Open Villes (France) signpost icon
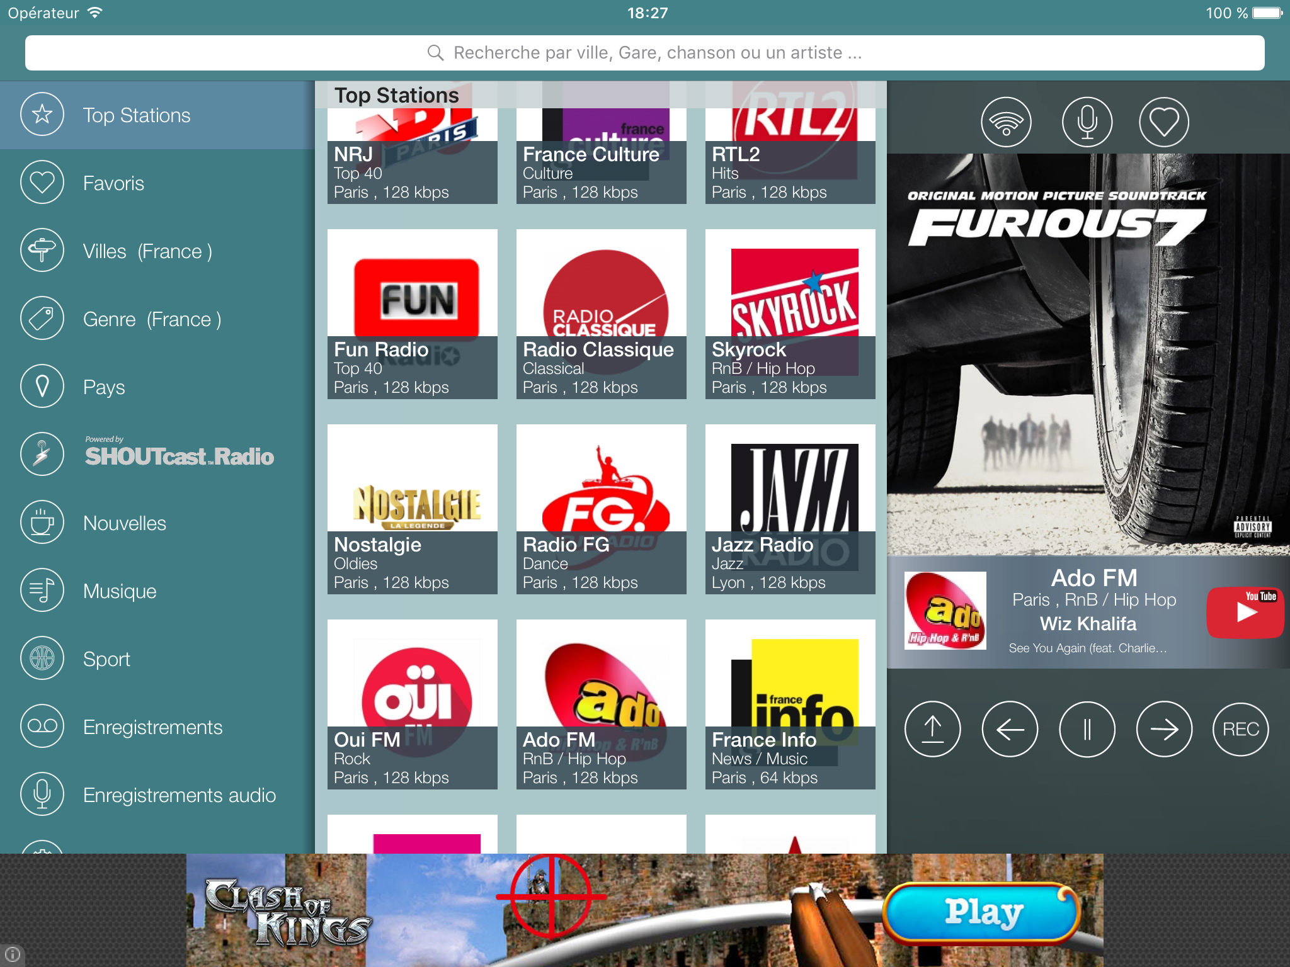This screenshot has height=967, width=1290. pyautogui.click(x=42, y=251)
